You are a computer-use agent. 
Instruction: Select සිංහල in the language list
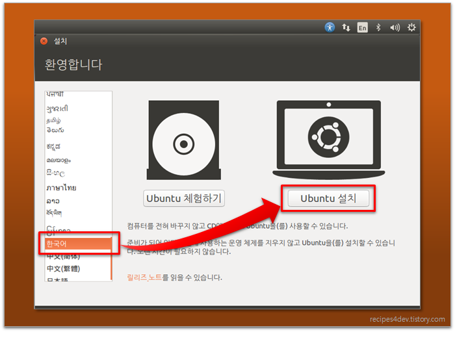tap(78, 173)
